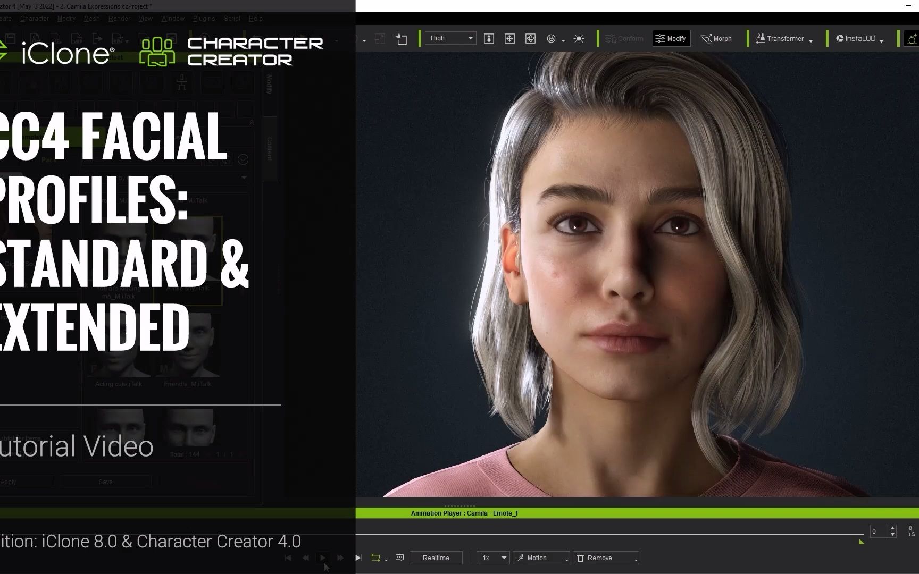Expand the Remove dropdown arrow
The width and height of the screenshot is (919, 574).
click(636, 560)
